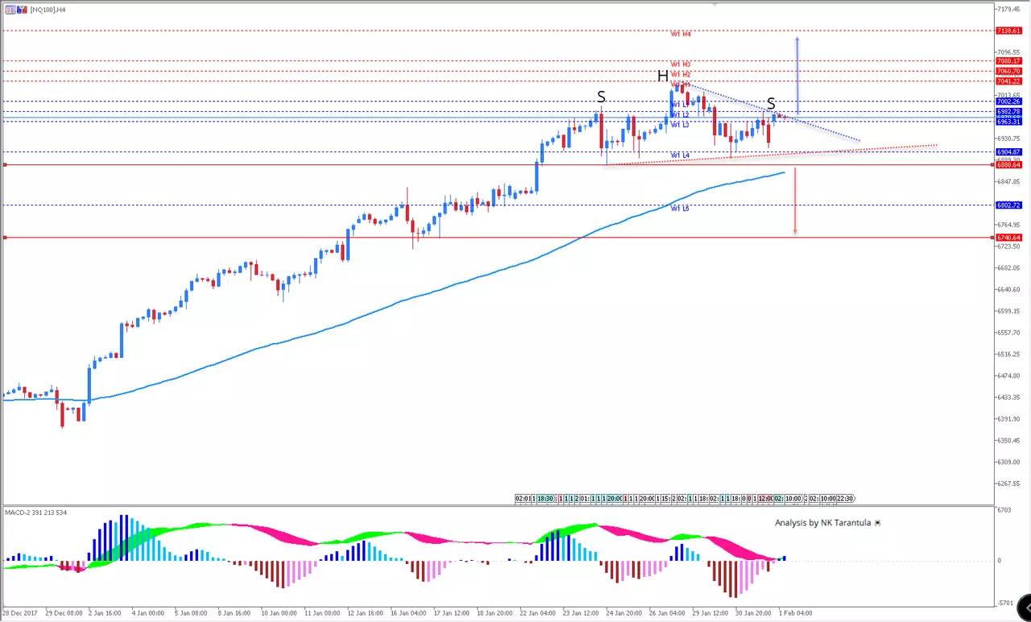Viewport: 1031px width, 622px height.
Task: Click the blue upward target arrow
Action: [x=797, y=75]
